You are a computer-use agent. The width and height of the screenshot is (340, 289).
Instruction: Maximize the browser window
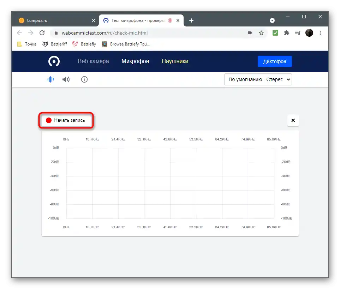(x=304, y=17)
